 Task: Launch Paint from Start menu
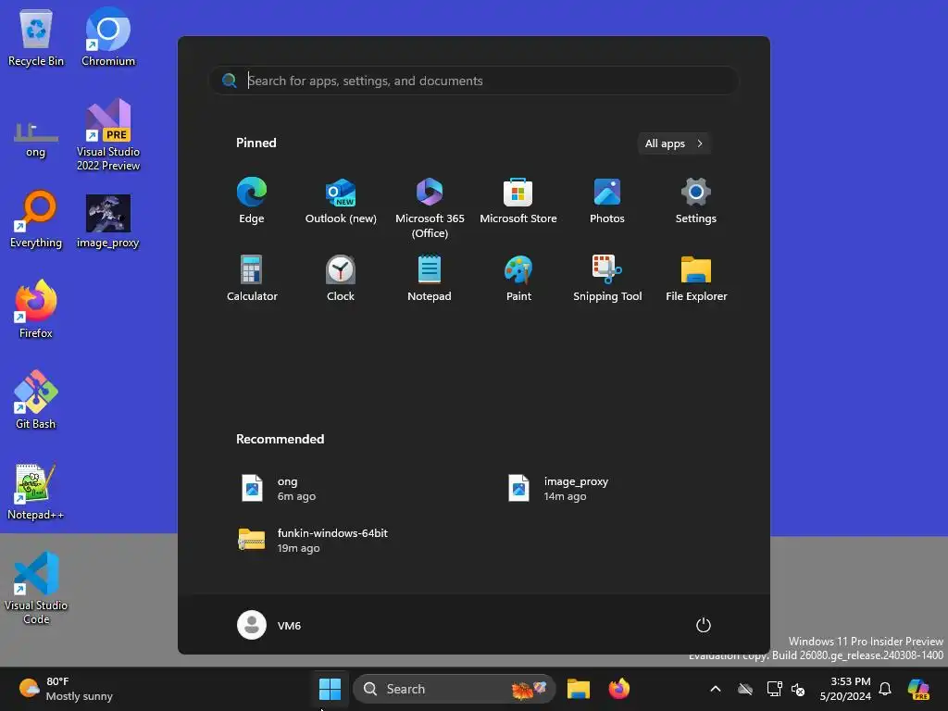coord(518,278)
